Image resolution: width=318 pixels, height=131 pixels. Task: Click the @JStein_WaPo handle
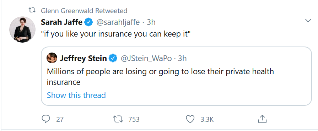(x=146, y=59)
